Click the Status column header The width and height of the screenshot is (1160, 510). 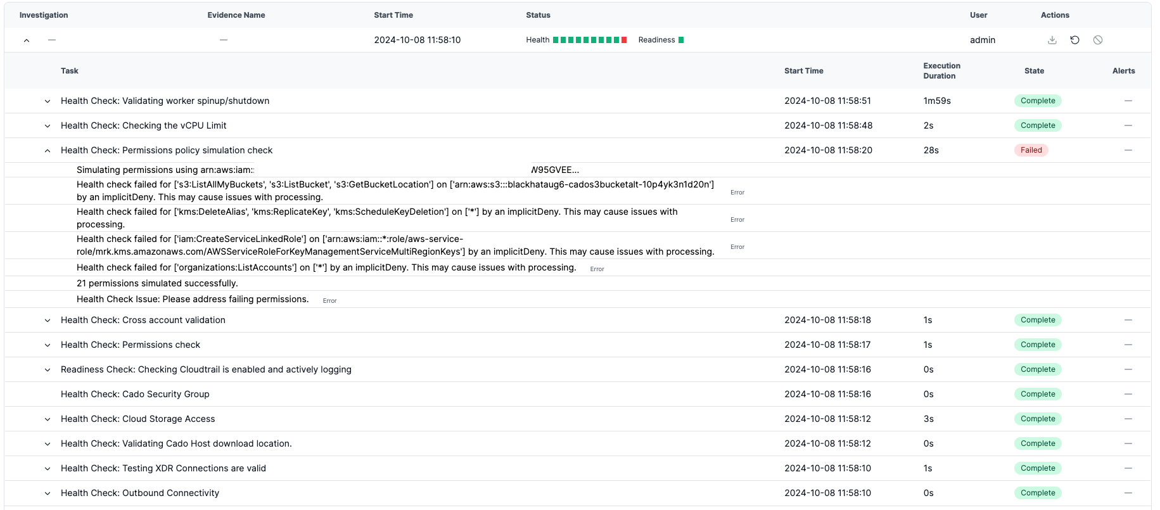point(538,15)
